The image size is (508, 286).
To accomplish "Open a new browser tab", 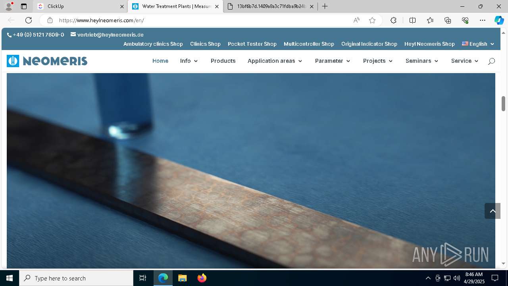I will pos(325,6).
